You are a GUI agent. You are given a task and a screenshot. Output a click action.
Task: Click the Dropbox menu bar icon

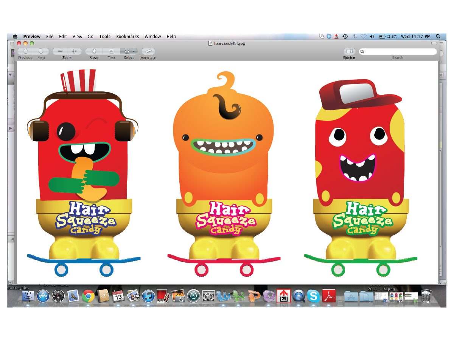(329, 37)
